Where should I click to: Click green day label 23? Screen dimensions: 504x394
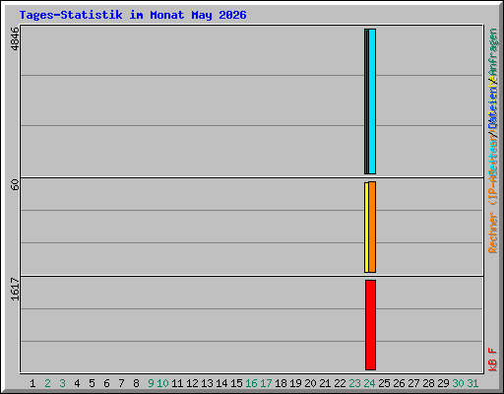point(354,383)
